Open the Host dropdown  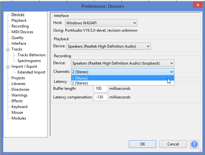pos(101,23)
